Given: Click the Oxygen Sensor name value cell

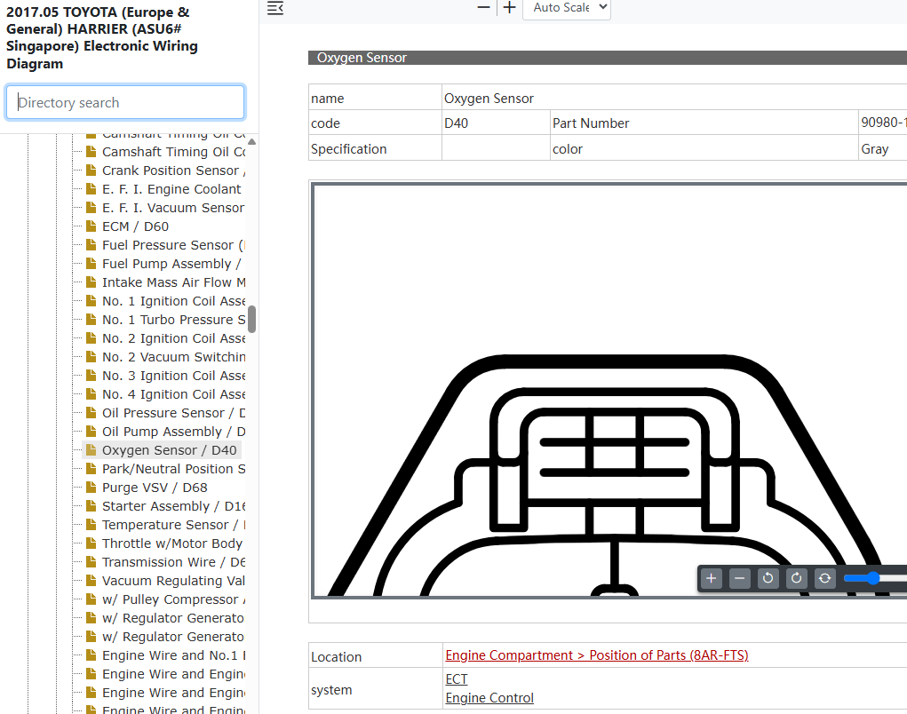Looking at the screenshot, I should coord(674,98).
